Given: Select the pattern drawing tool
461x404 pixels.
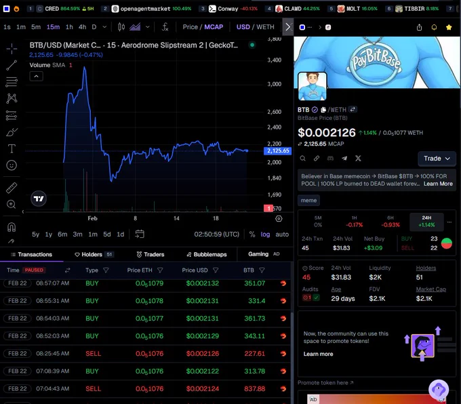Looking at the screenshot, I should [x=12, y=98].
